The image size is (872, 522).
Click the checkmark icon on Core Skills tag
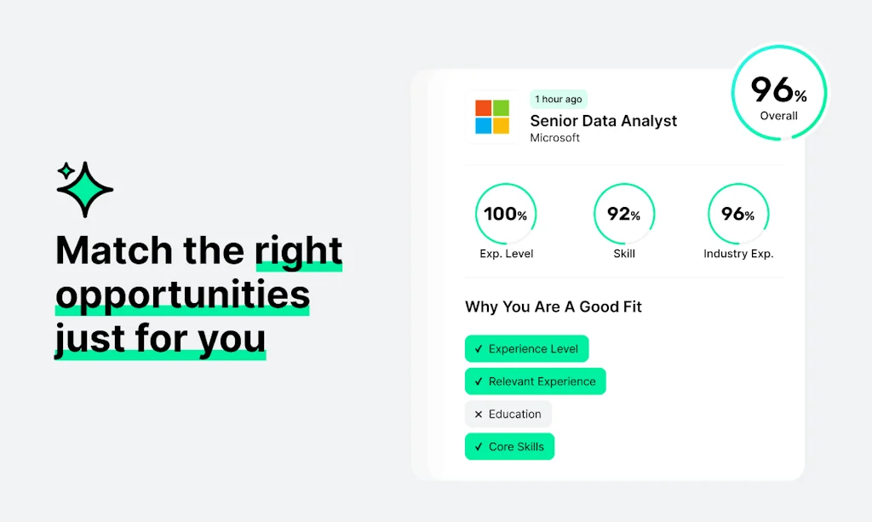point(480,446)
